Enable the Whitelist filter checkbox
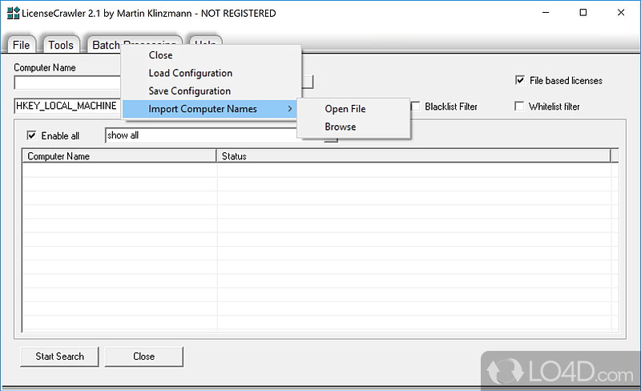The height and width of the screenshot is (391, 641). pyautogui.click(x=519, y=107)
